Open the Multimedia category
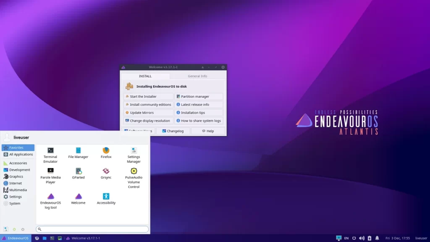This screenshot has width=430, height=242. tap(18, 190)
